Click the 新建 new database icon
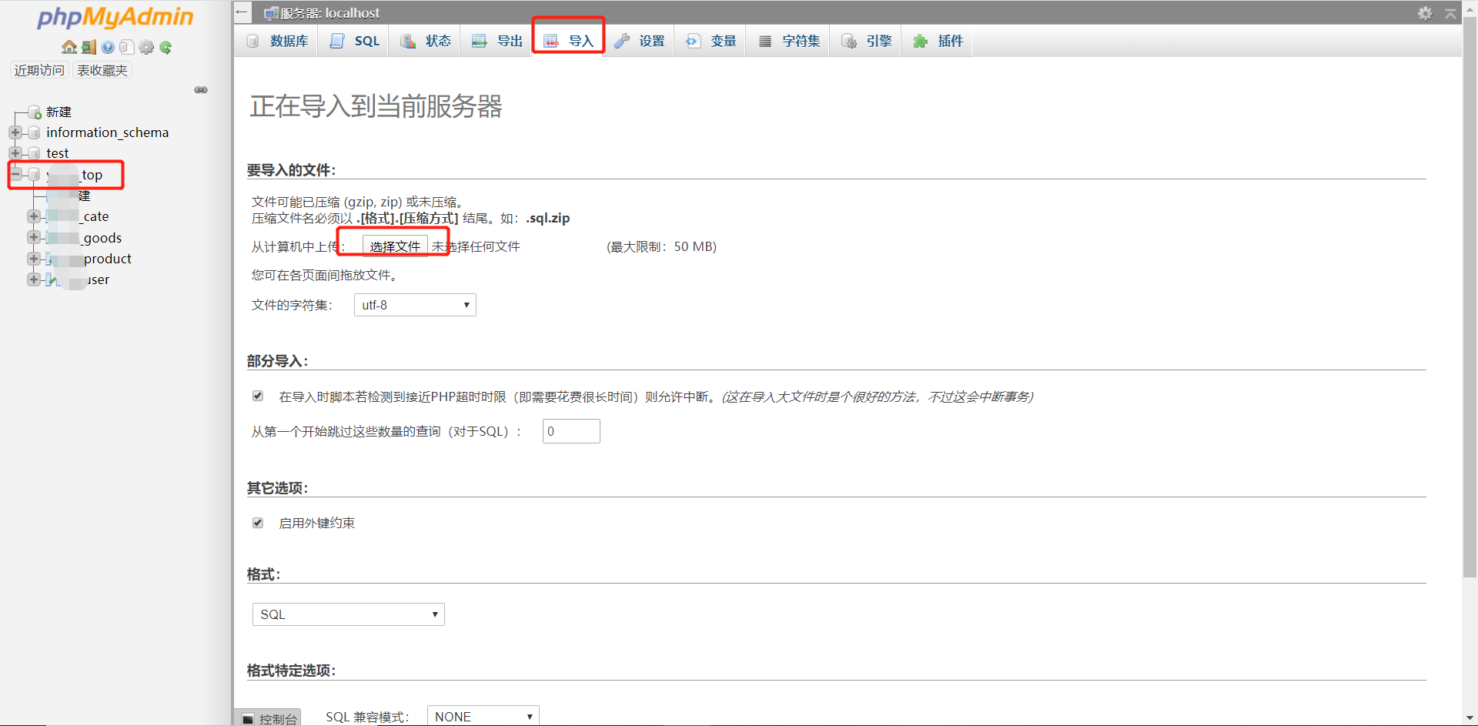 click(35, 112)
